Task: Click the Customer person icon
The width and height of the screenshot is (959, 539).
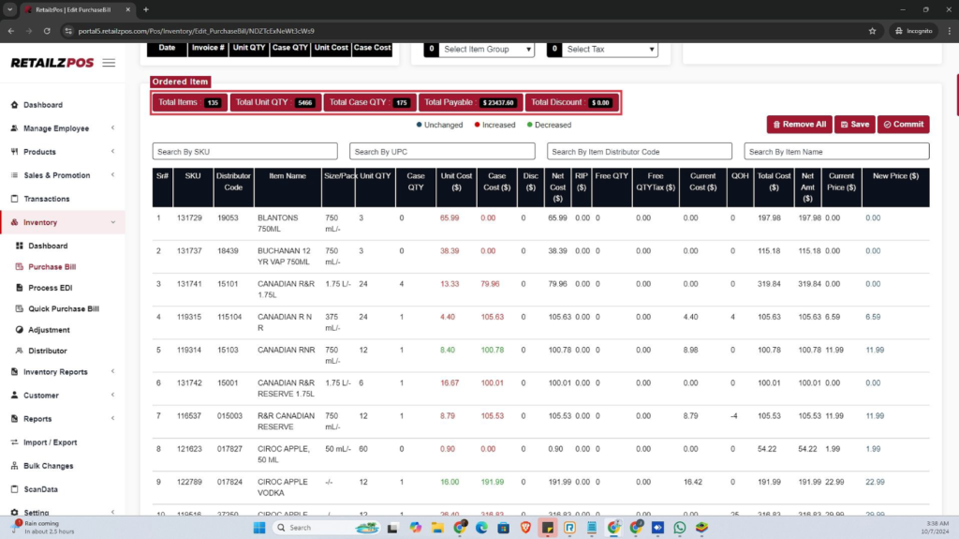Action: [x=15, y=395]
